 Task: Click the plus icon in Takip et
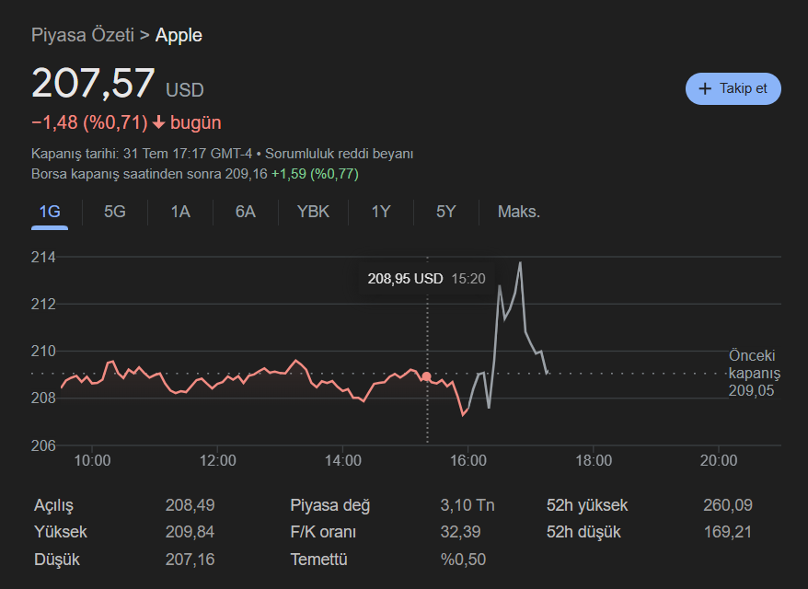(x=704, y=88)
